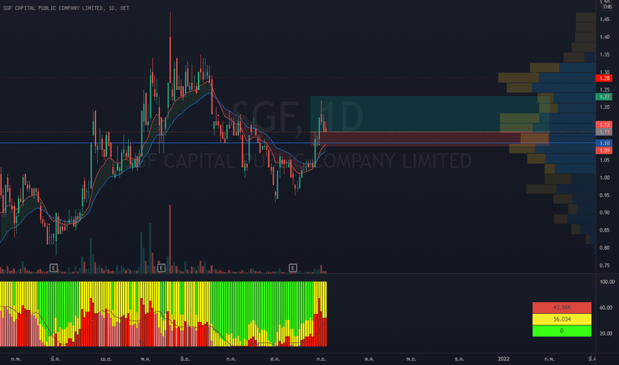
Task: Click the 0.75 price axis value
Action: 604,265
